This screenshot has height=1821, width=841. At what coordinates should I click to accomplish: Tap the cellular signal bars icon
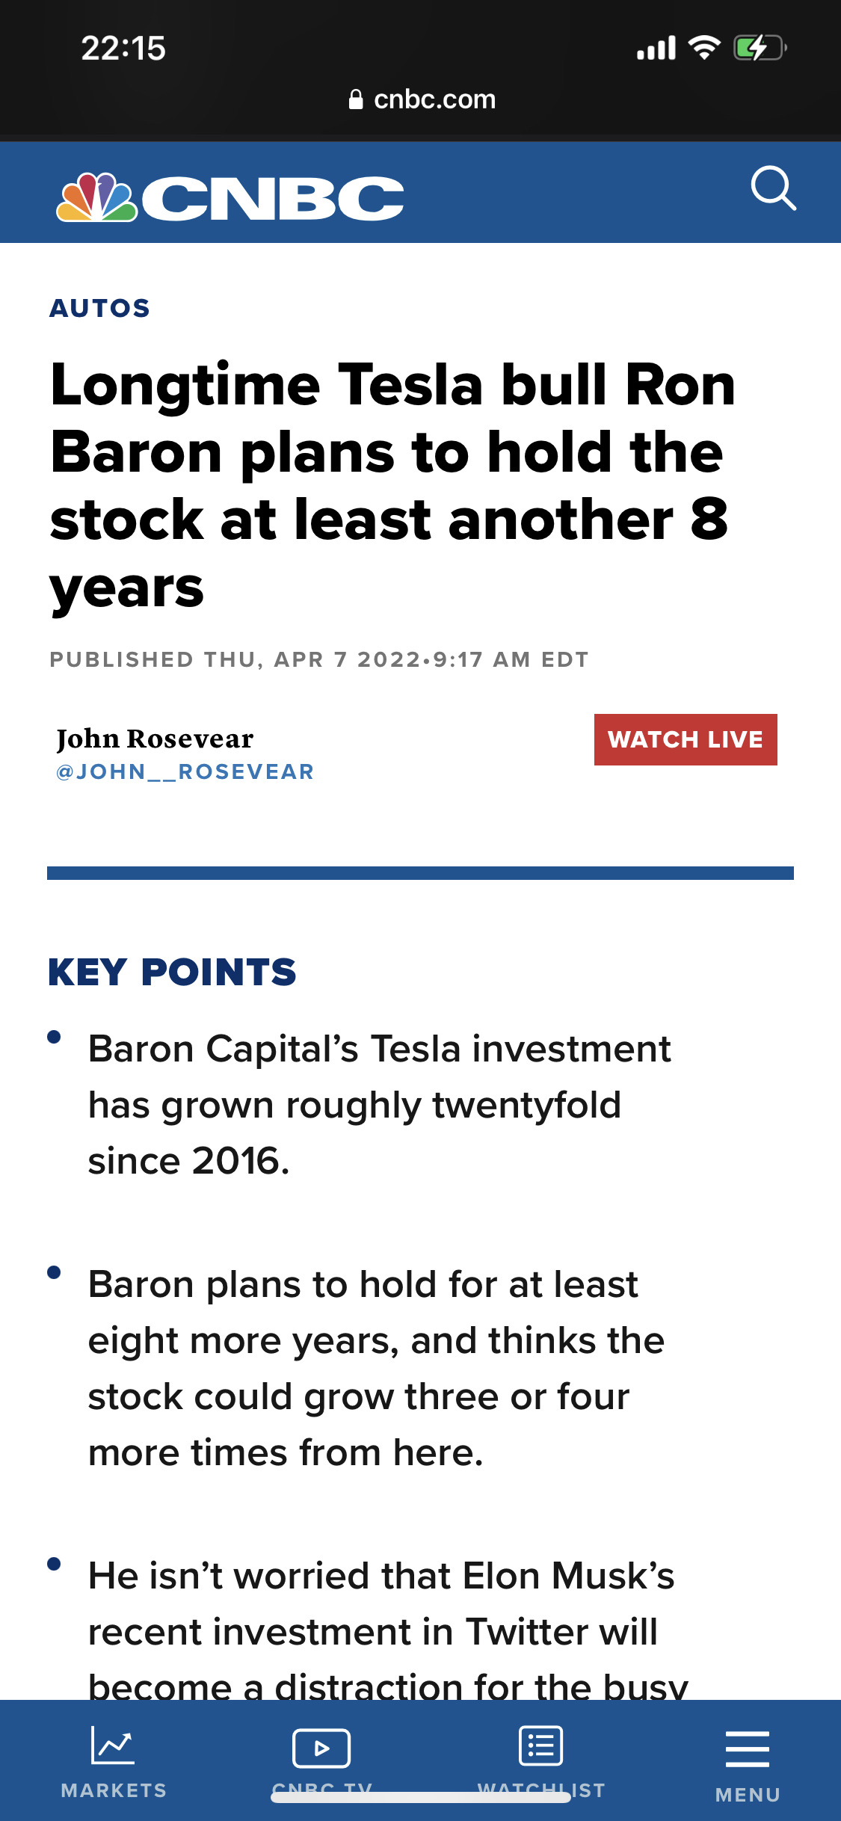click(656, 49)
